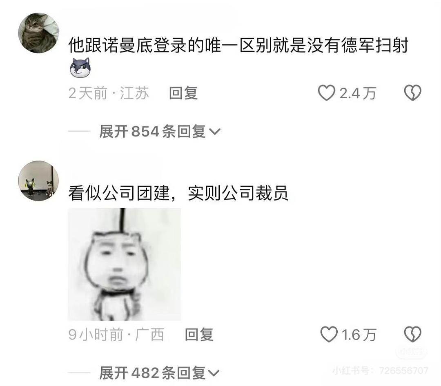This screenshot has width=441, height=386.
Task: Tap broken heart on 公司裁员 comment
Action: click(412, 334)
